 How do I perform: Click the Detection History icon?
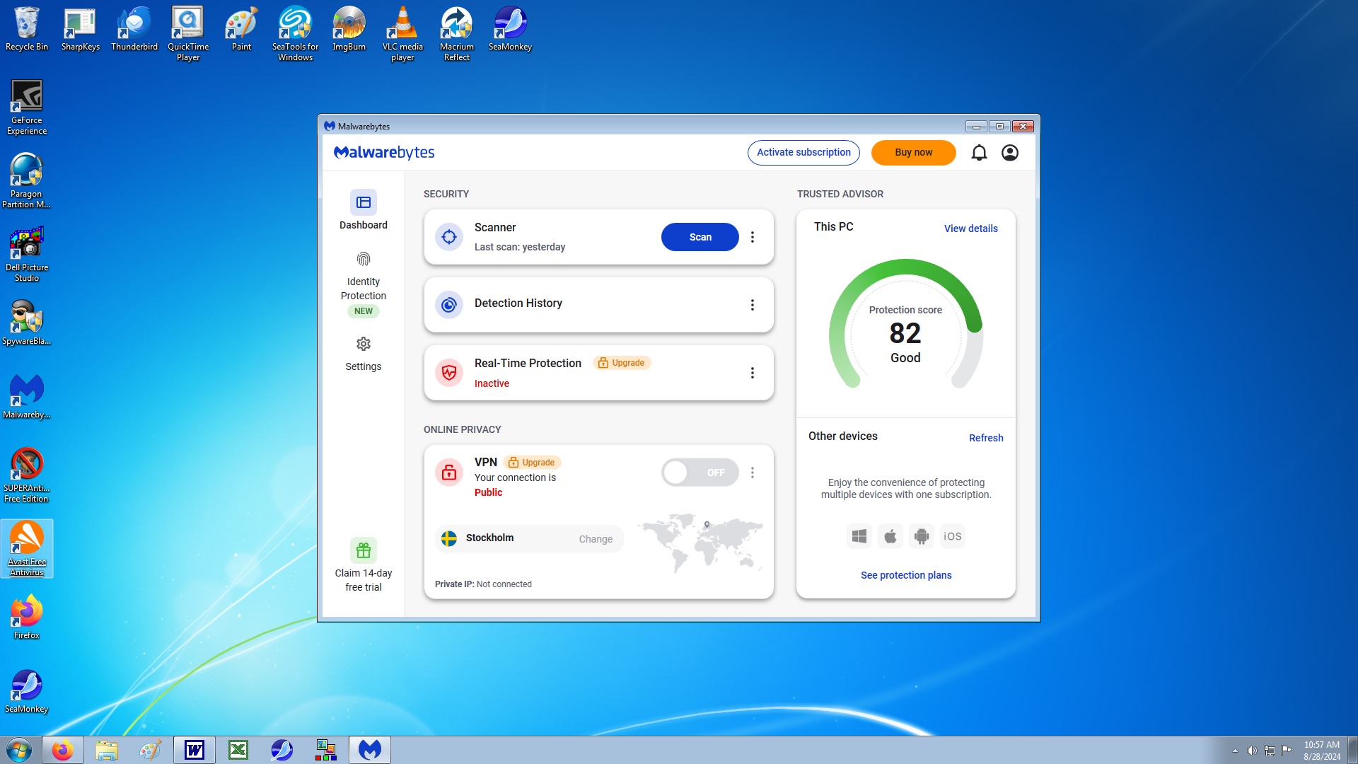click(x=449, y=305)
